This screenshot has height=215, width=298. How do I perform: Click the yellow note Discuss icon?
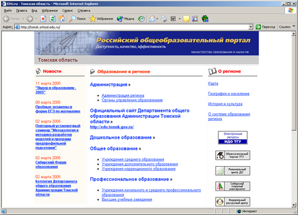tap(186, 18)
